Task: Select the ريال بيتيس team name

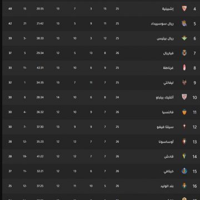Action: point(165,38)
